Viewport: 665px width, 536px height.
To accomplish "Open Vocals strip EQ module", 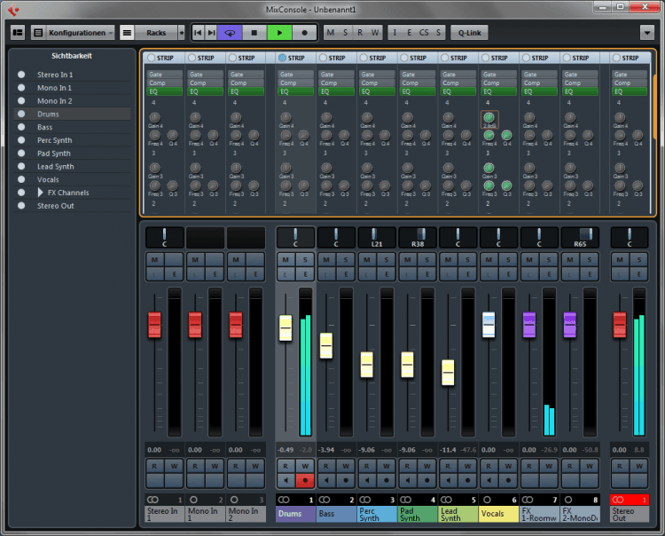I will tap(498, 91).
